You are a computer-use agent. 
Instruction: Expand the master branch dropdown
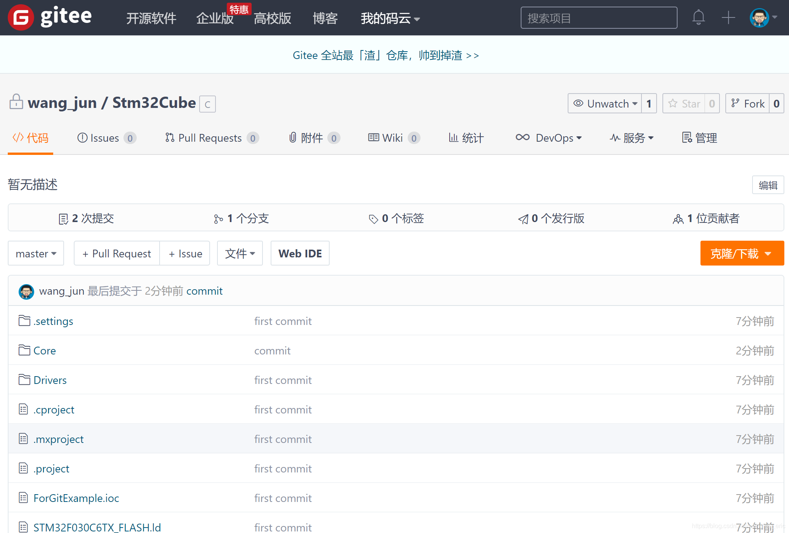tap(36, 253)
